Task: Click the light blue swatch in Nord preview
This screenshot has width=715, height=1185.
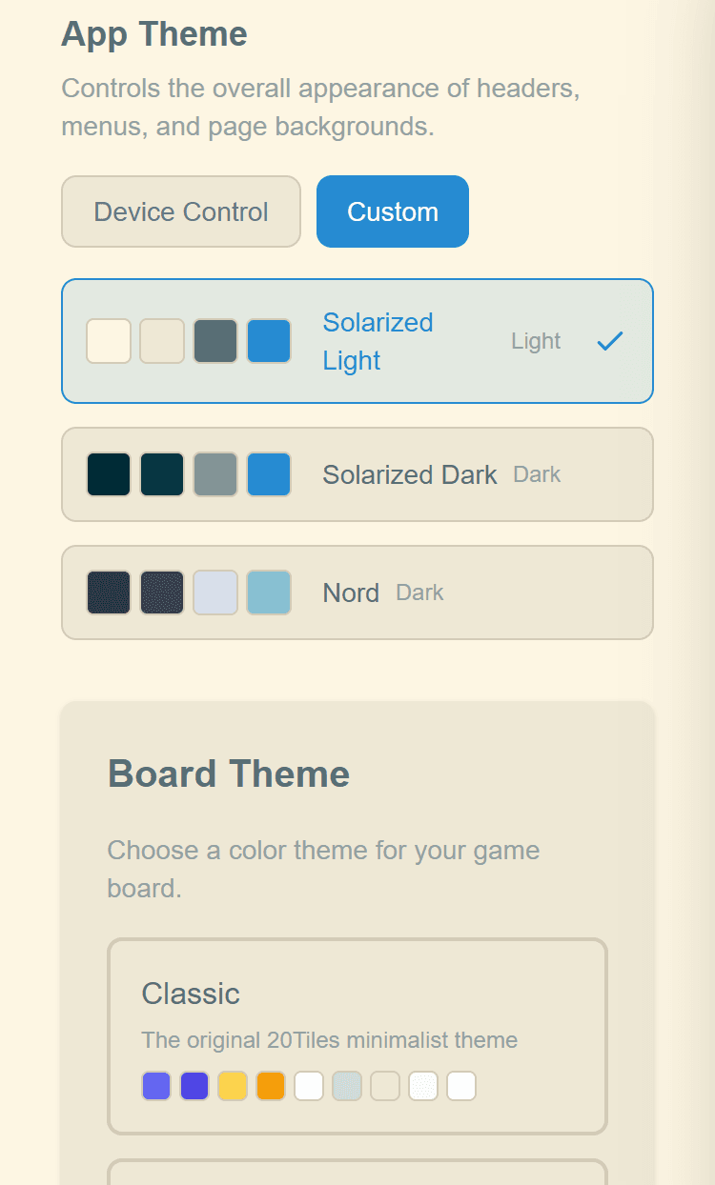Action: [269, 592]
